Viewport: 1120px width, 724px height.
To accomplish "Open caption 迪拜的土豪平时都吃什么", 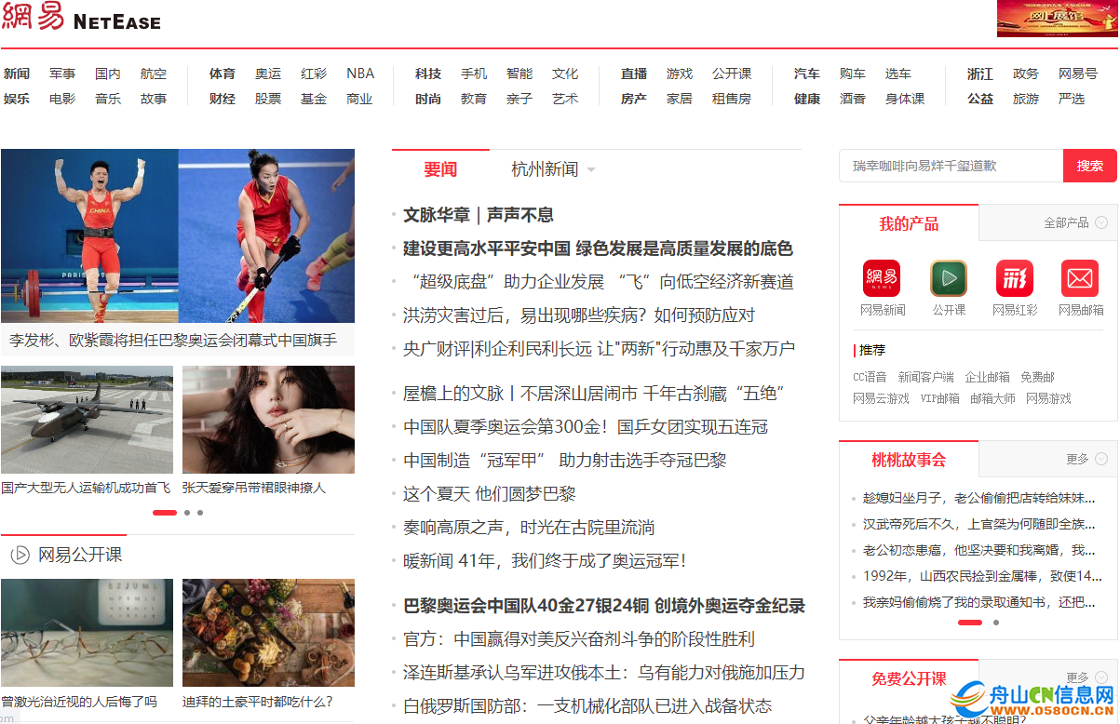I will pyautogui.click(x=258, y=702).
